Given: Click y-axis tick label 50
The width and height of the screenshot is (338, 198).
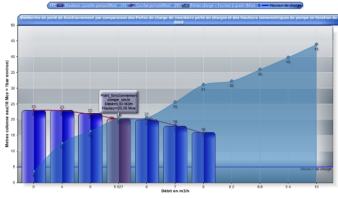Looking at the screenshot, I should pos(13,25).
